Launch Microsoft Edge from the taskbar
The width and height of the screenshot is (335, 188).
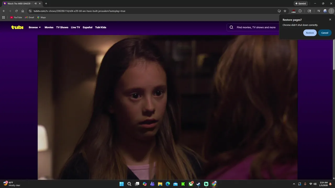coord(168,184)
